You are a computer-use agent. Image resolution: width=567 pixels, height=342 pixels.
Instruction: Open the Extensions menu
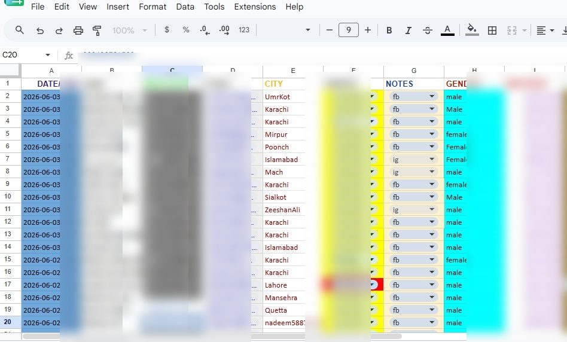click(x=255, y=7)
